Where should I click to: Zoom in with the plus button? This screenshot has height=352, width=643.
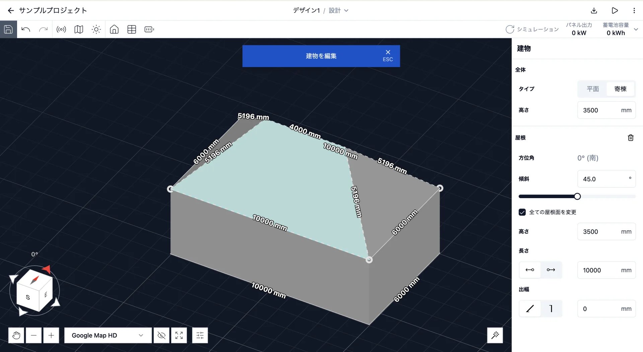[51, 335]
